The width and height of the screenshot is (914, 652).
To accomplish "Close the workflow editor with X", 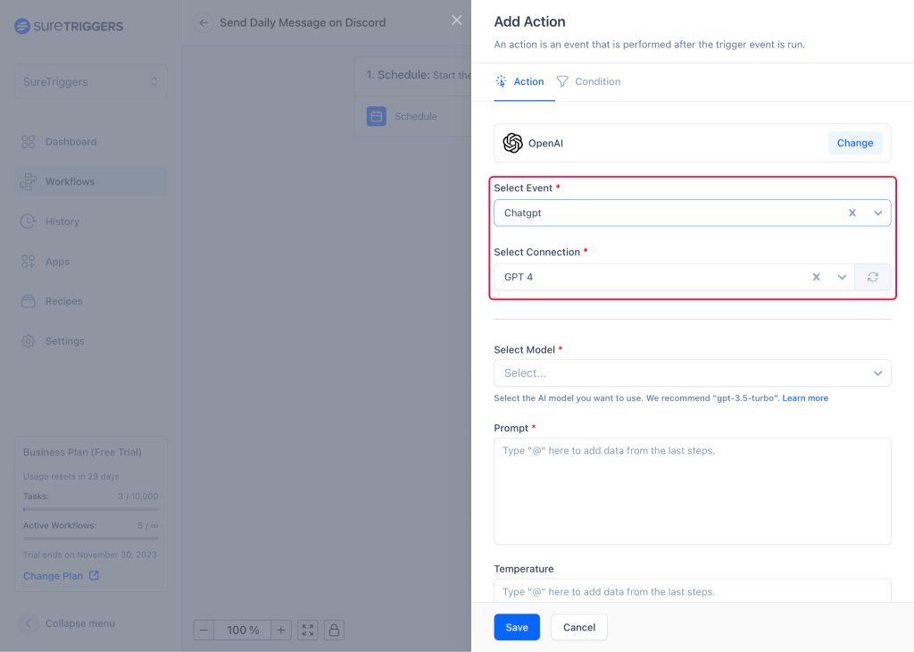I will point(456,21).
